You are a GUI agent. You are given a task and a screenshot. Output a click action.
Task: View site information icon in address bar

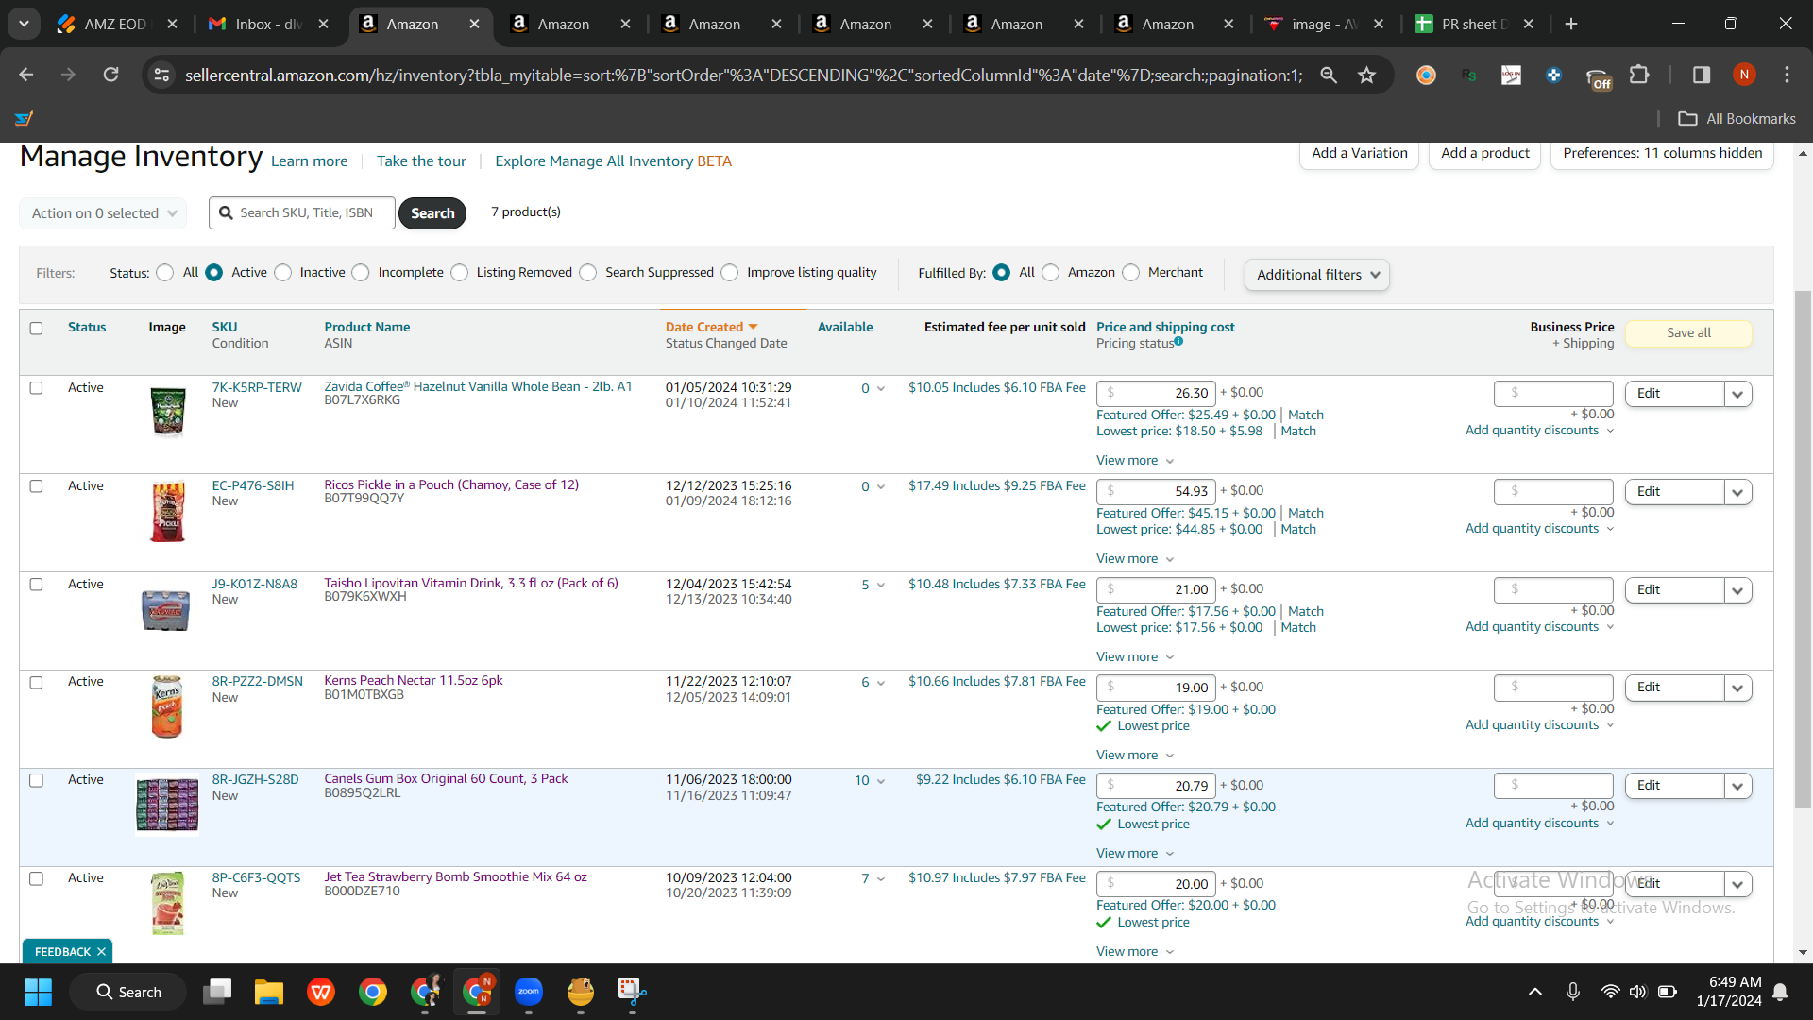click(161, 75)
